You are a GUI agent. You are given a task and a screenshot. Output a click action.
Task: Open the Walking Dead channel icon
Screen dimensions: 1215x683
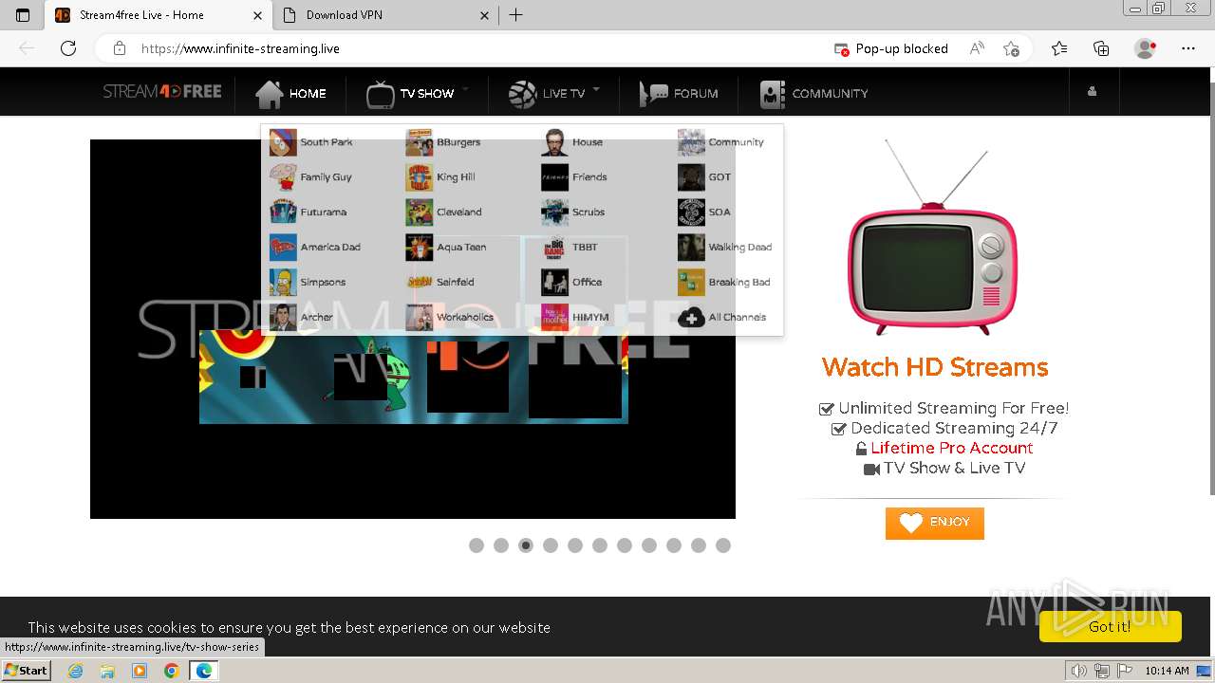[x=691, y=248]
